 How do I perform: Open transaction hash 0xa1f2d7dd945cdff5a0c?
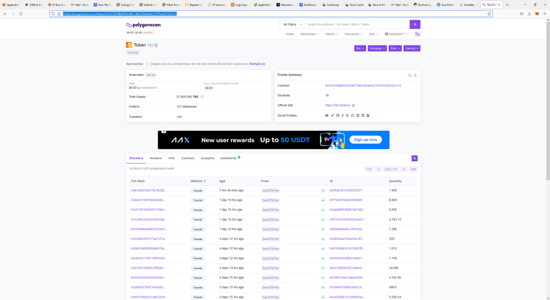149,268
